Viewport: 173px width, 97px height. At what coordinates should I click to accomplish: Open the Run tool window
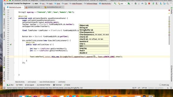pyautogui.click(x=10, y=85)
